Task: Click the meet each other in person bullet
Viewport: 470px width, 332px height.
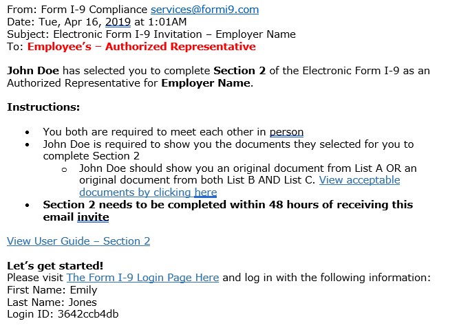Action: [173, 132]
